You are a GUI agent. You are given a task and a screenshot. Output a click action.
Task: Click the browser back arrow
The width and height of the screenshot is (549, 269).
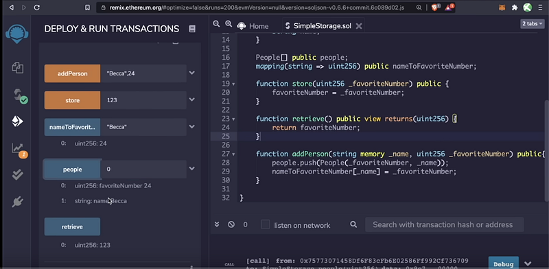tap(12, 8)
